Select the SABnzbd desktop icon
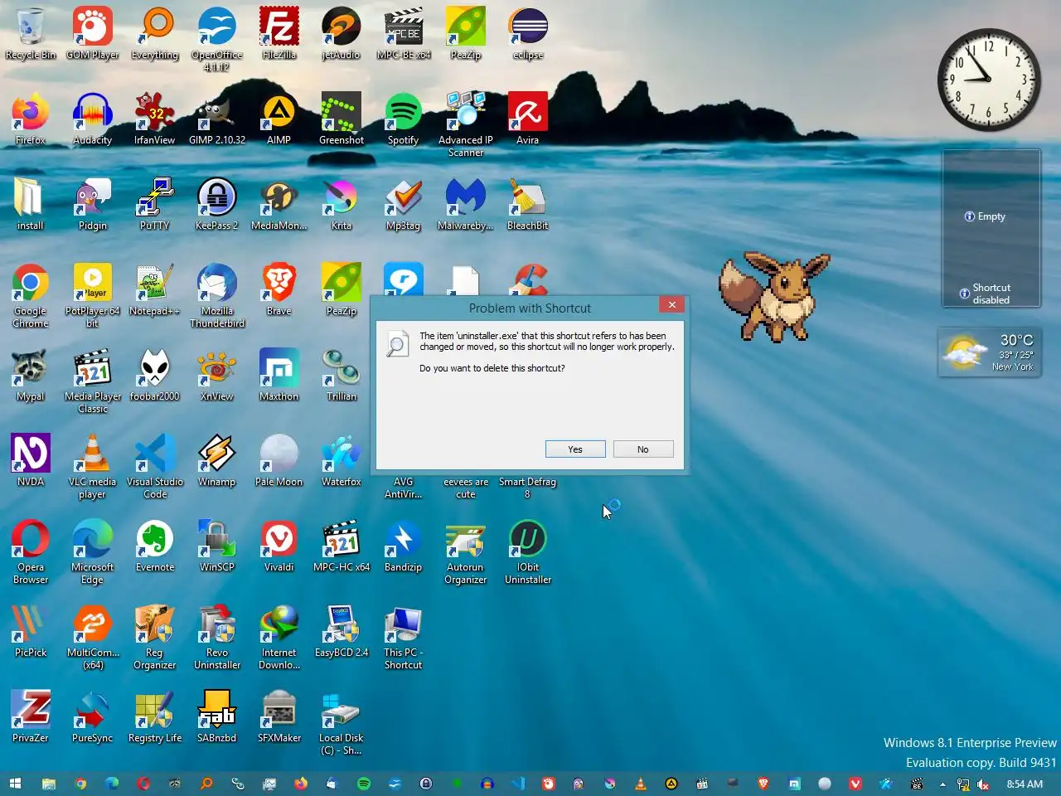 tap(217, 716)
